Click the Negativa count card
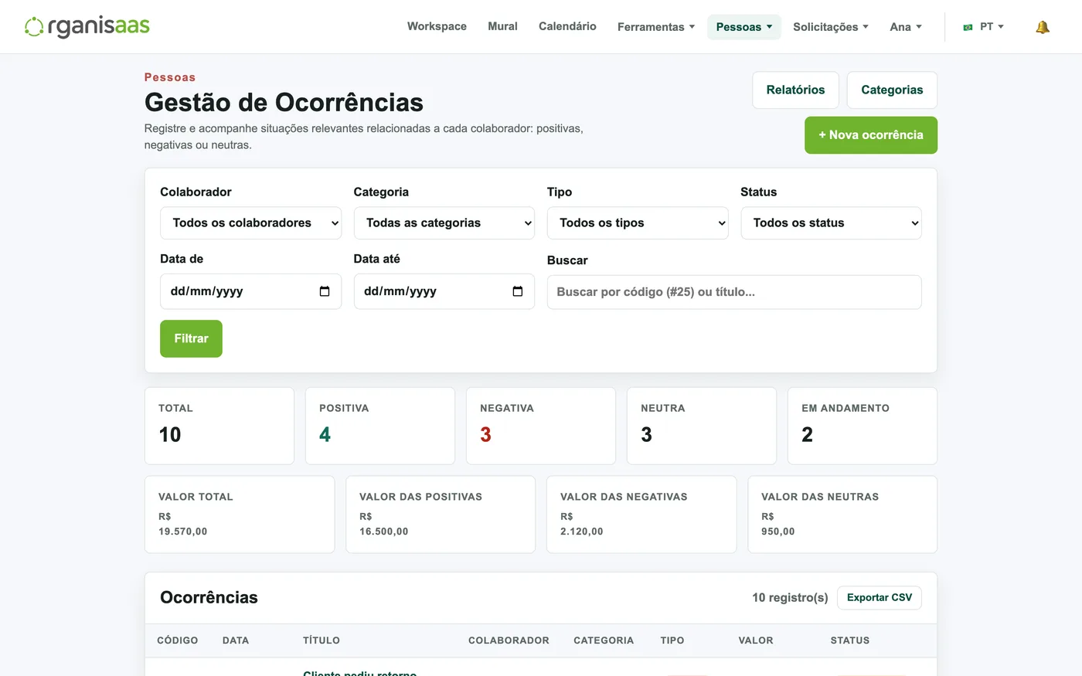The image size is (1082, 676). (541, 426)
